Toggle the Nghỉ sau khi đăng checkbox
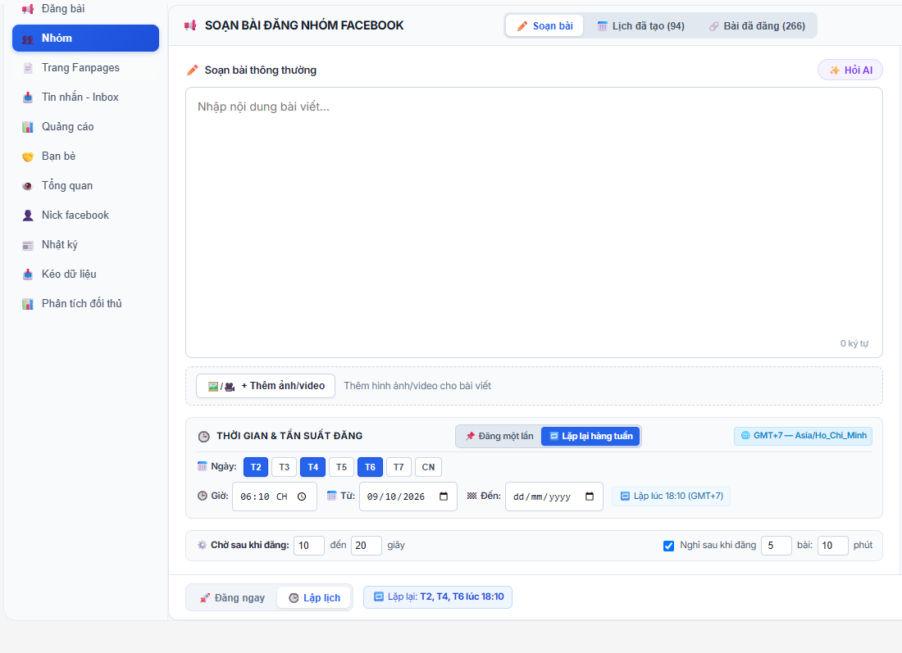 click(668, 546)
